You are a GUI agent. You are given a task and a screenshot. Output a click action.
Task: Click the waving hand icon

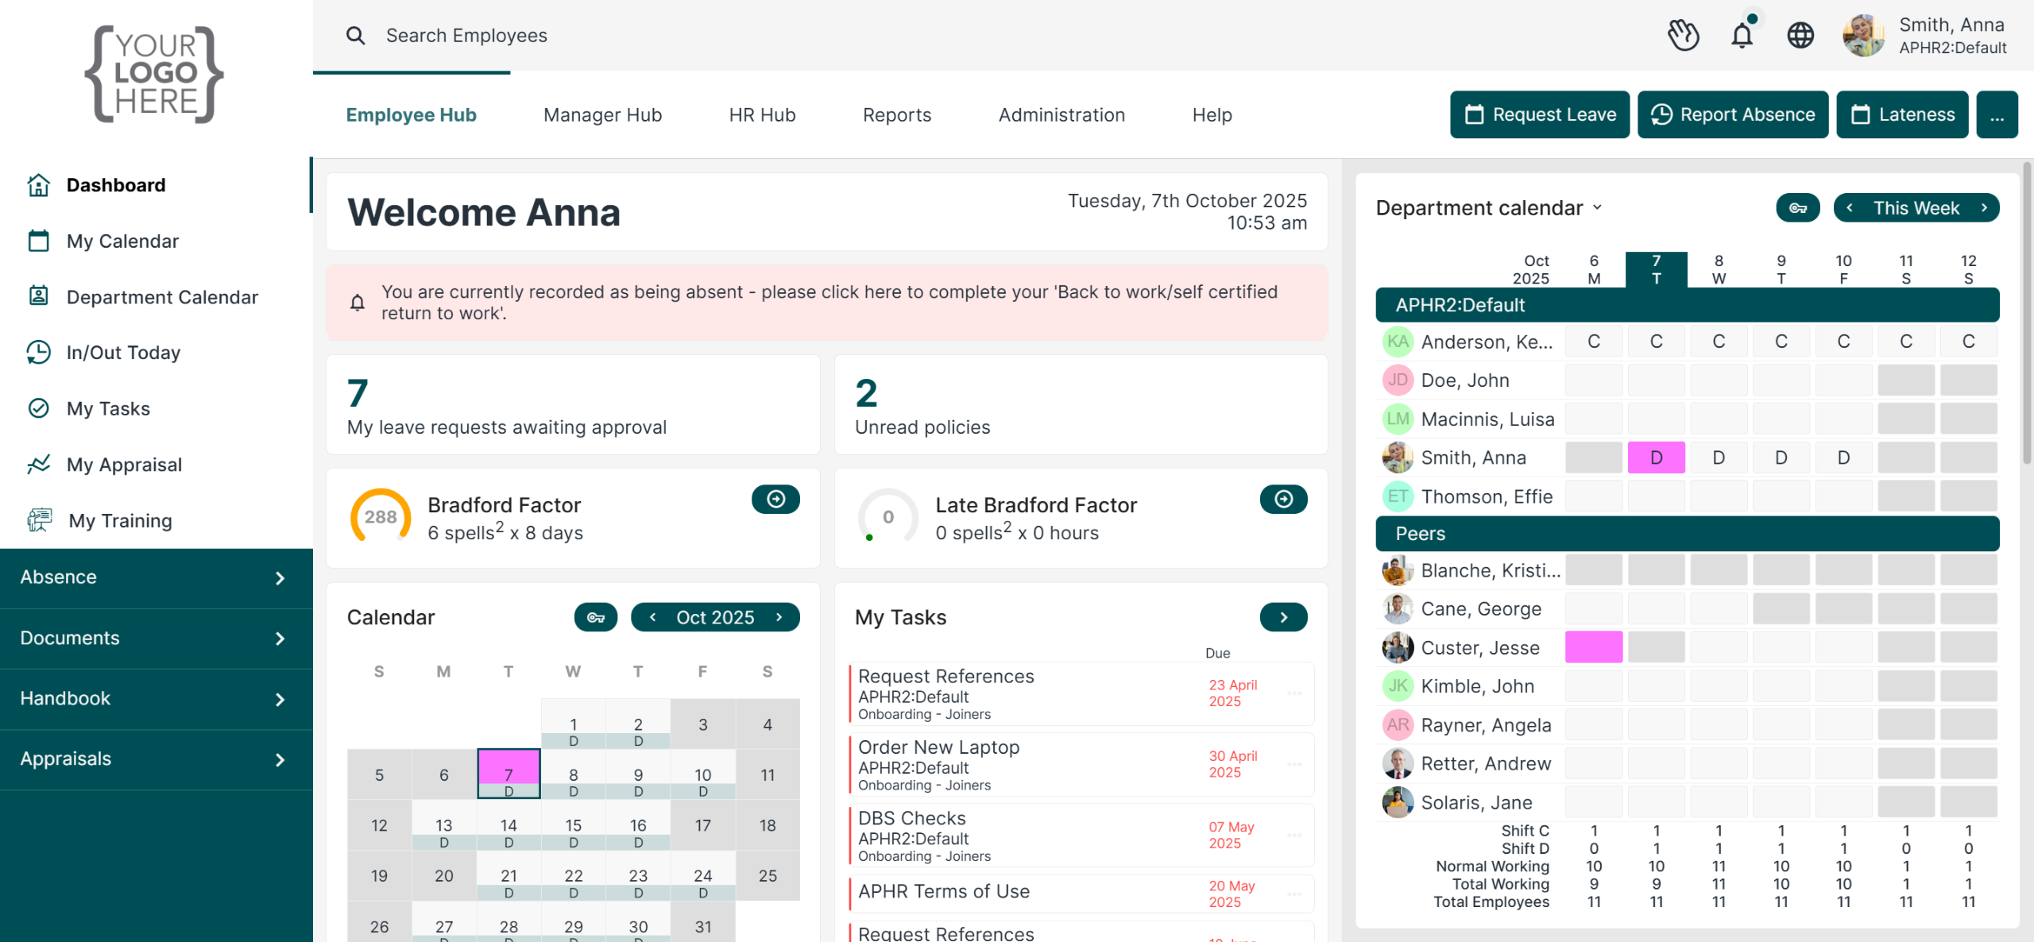[1683, 36]
